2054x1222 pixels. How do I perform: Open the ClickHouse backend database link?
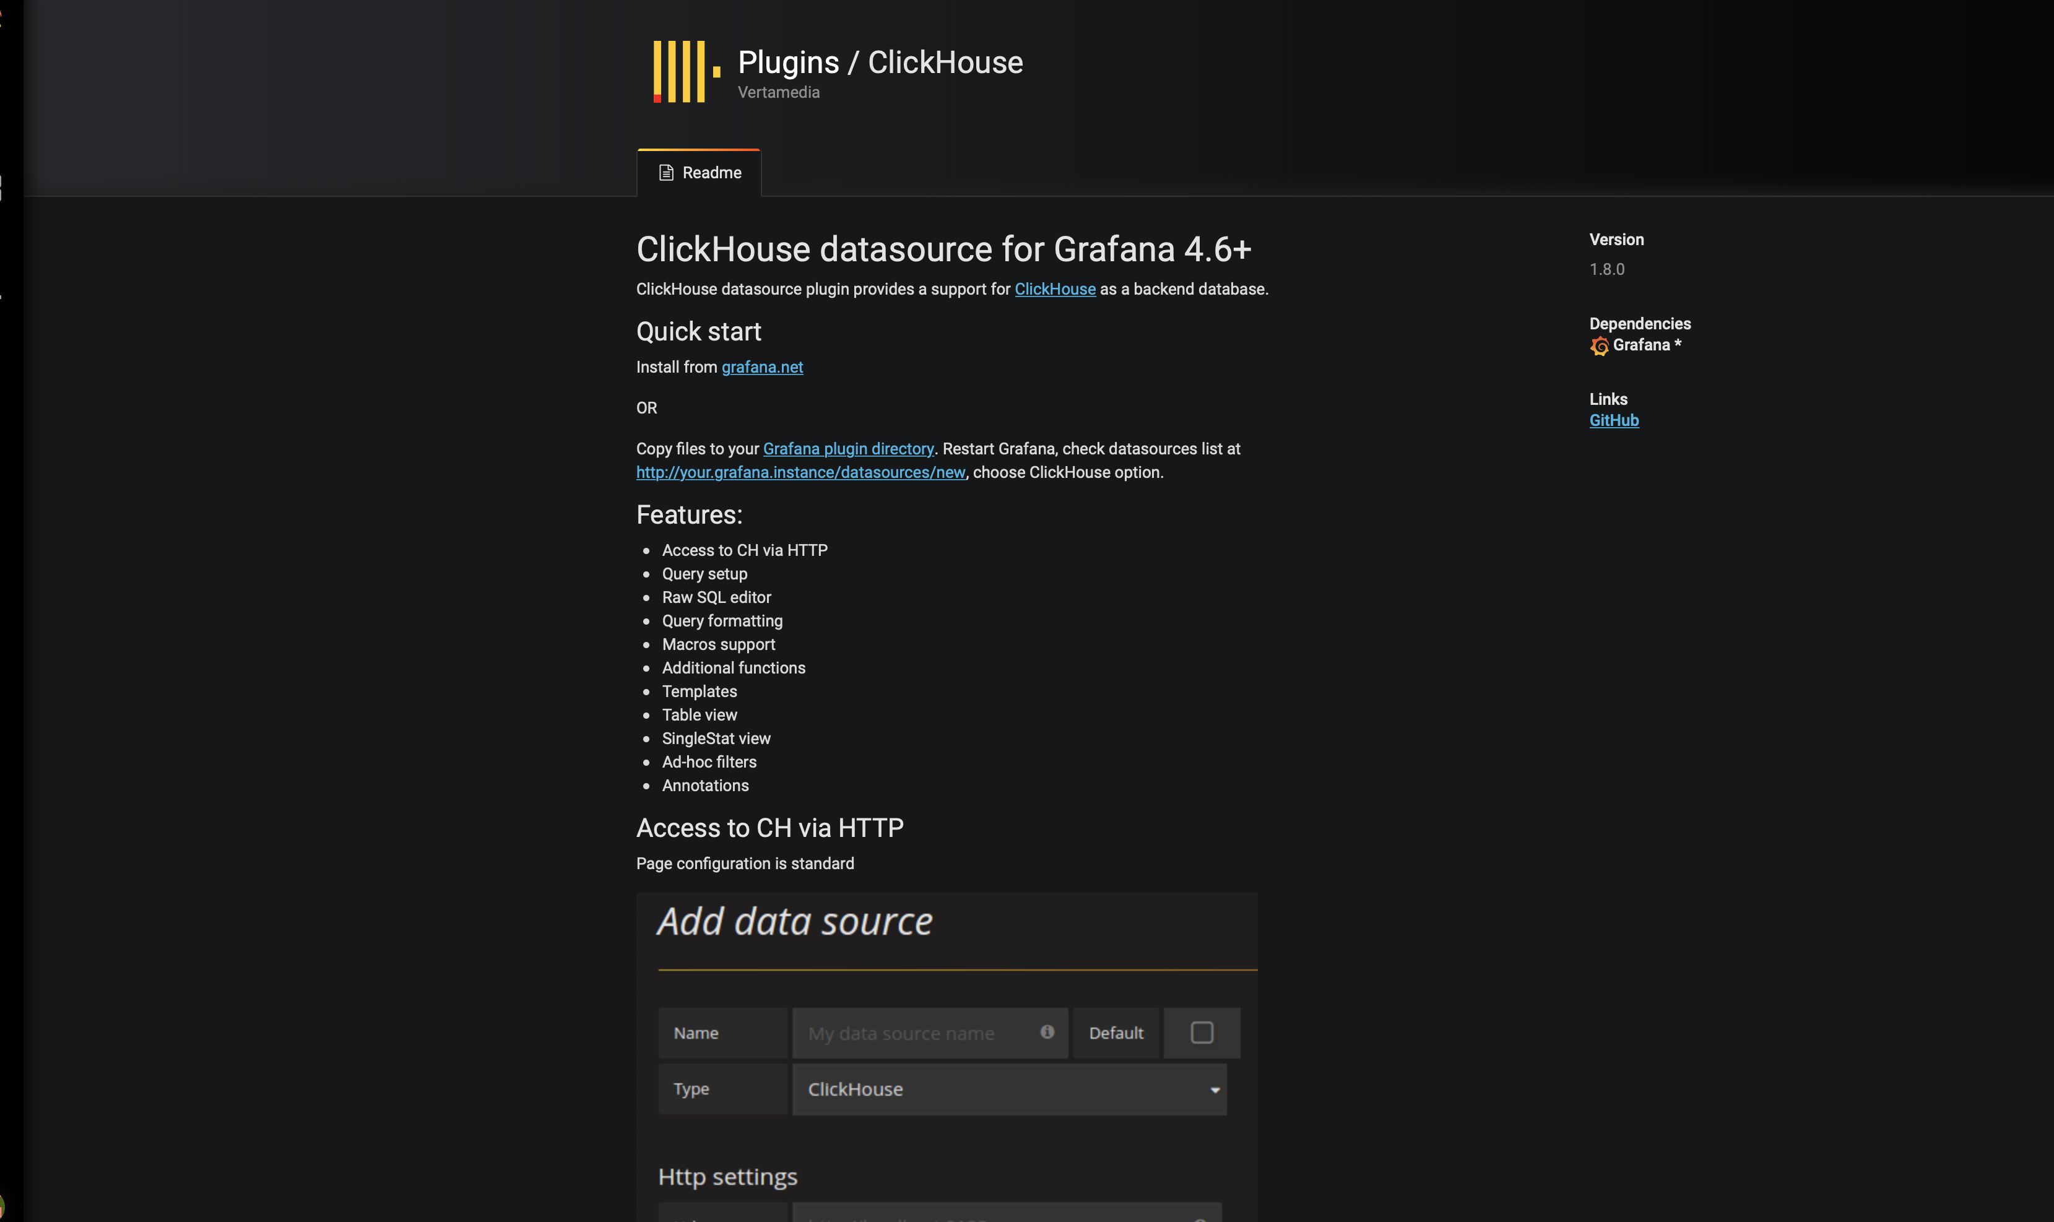coord(1055,289)
